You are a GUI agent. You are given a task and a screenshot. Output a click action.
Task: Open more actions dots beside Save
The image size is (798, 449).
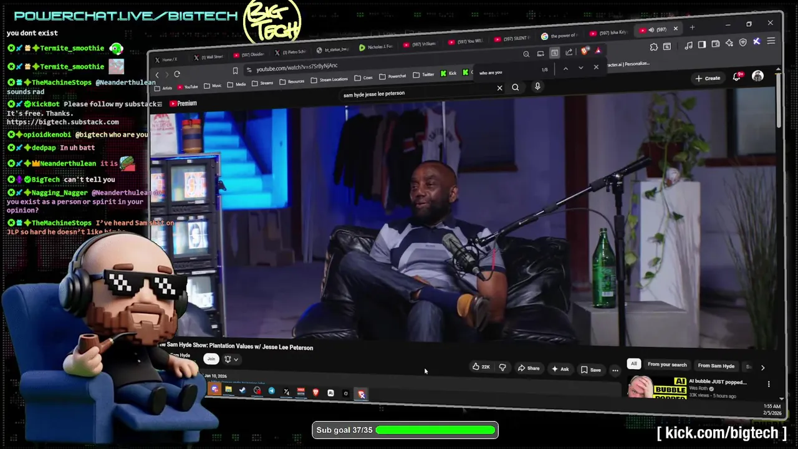[615, 370]
